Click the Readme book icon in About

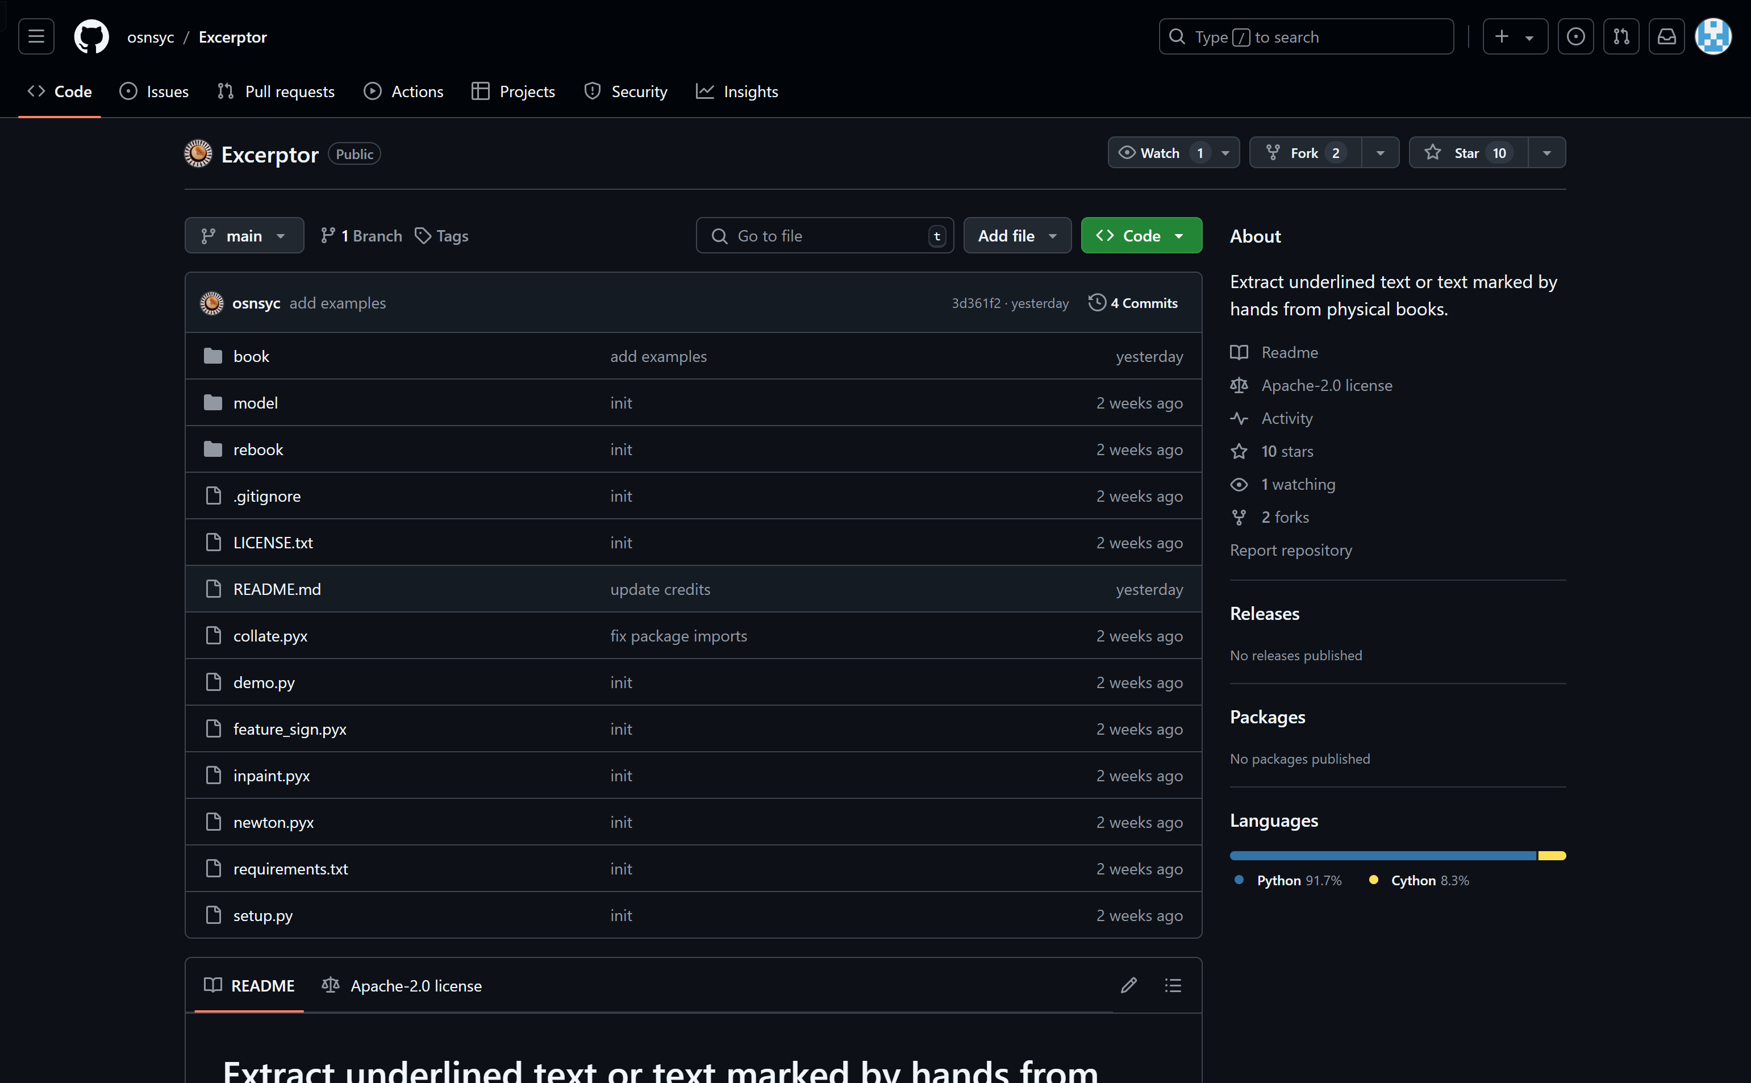1239,352
